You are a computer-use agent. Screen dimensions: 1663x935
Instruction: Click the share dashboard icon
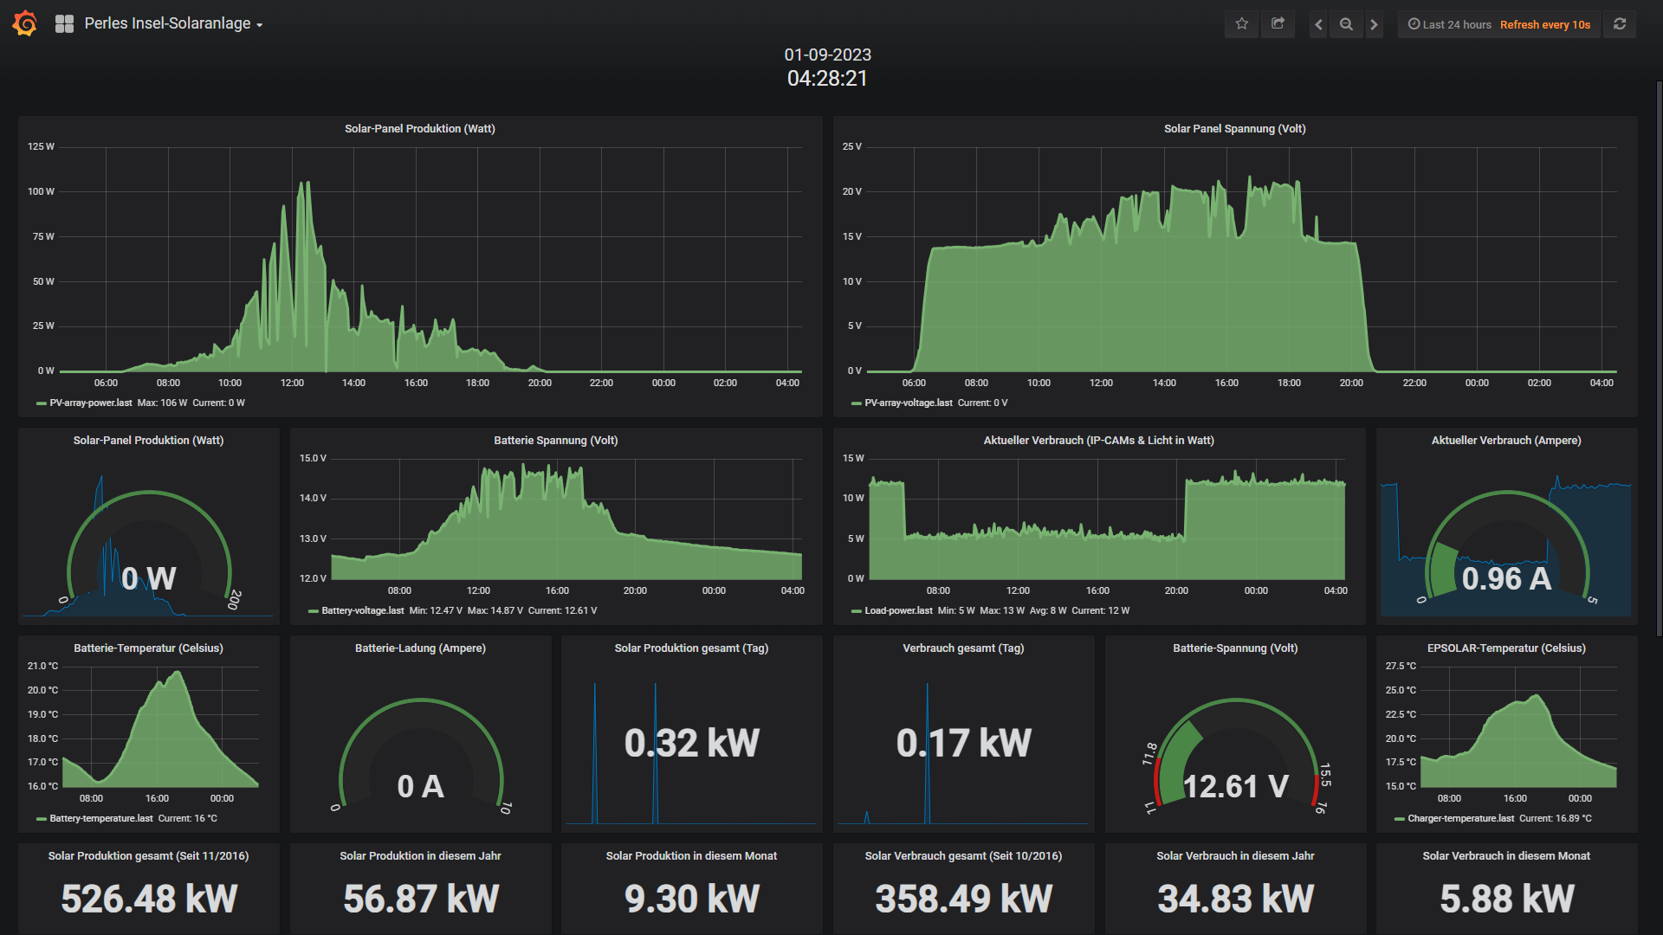[x=1278, y=24]
